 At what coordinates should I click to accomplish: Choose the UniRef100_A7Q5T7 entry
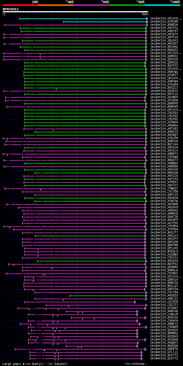[164, 75]
